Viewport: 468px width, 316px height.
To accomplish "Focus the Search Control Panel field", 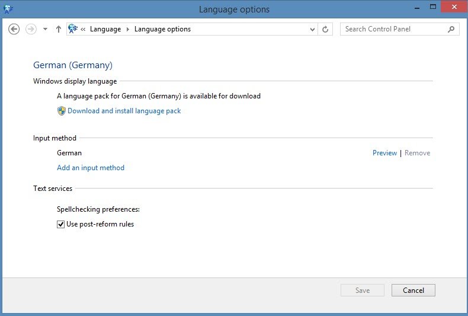I will click(394, 29).
